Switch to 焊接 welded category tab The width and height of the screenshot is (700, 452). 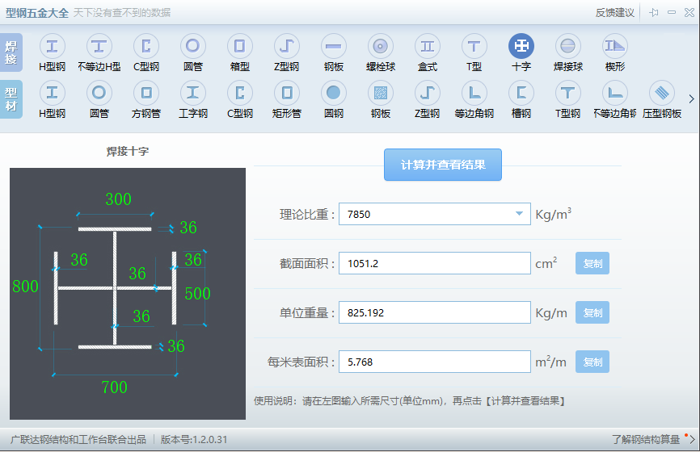[11, 52]
